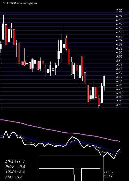The width and height of the screenshot is (129, 181).
Task: Click the '5MA : 5.3' legend text
Action: point(14,177)
